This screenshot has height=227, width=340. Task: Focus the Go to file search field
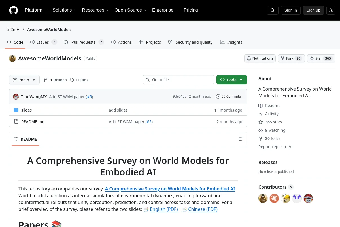178,80
